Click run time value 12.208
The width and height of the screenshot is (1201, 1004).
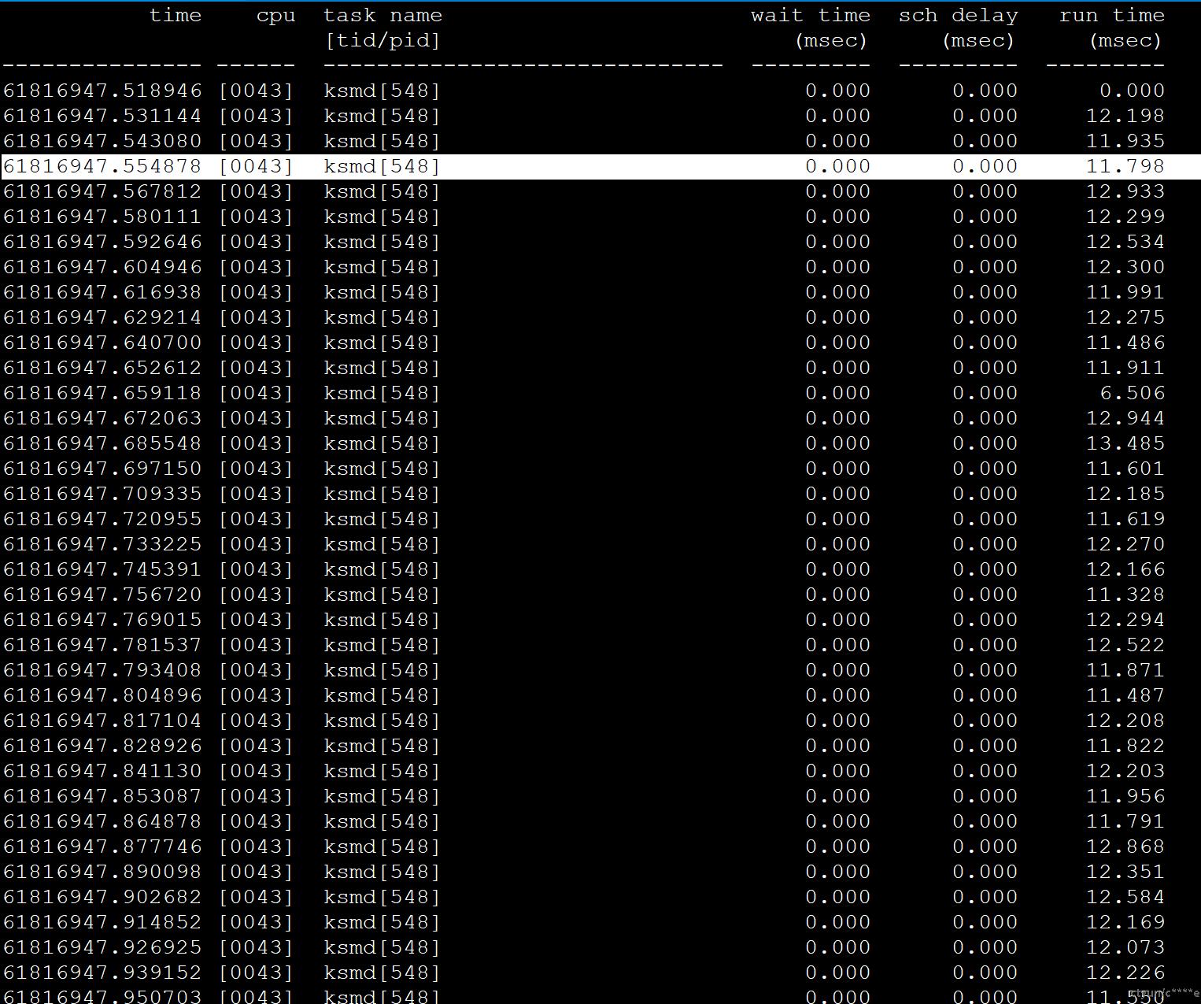1125,721
